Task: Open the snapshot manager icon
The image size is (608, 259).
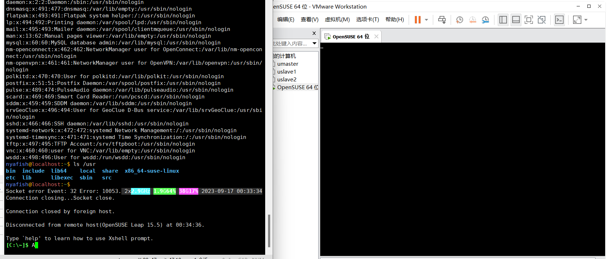Action: [485, 20]
